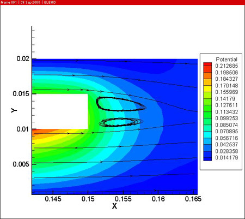Click X axis label 0.165
Image resolution: width=245 pixels, height=219 pixels.
pyautogui.click(x=193, y=199)
